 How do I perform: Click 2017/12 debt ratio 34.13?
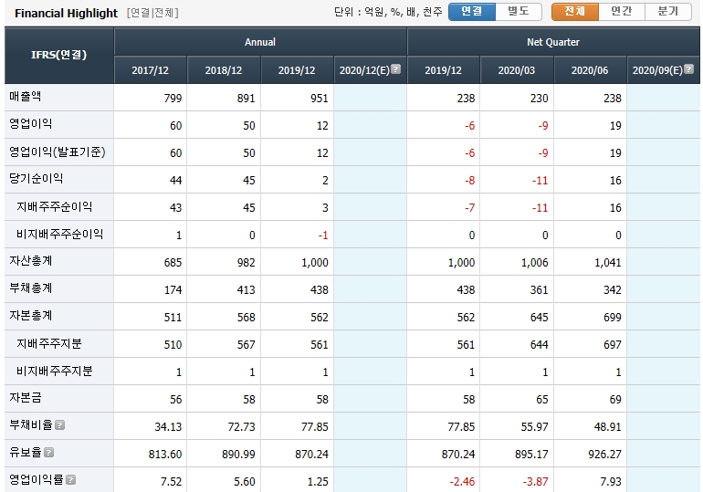pos(168,426)
